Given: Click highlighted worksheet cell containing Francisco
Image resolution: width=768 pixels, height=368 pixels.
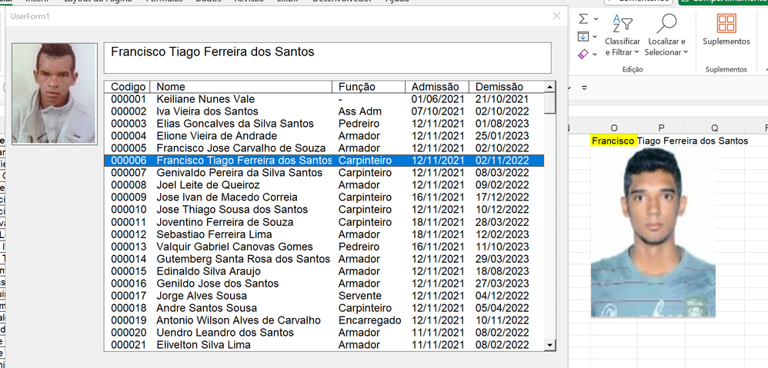Looking at the screenshot, I should click(614, 141).
